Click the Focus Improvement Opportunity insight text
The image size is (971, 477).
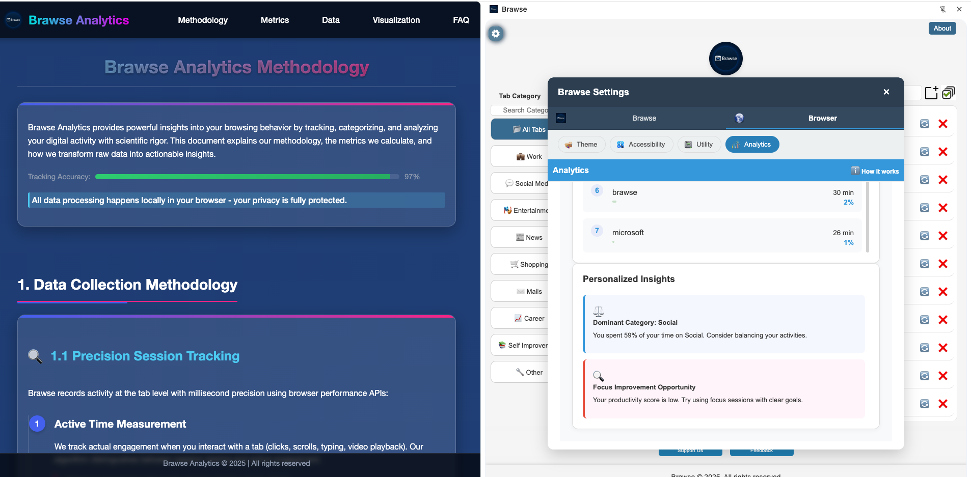pyautogui.click(x=644, y=387)
